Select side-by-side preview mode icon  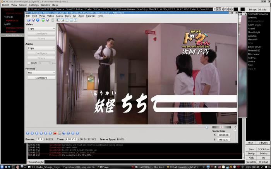click(x=67, y=20)
